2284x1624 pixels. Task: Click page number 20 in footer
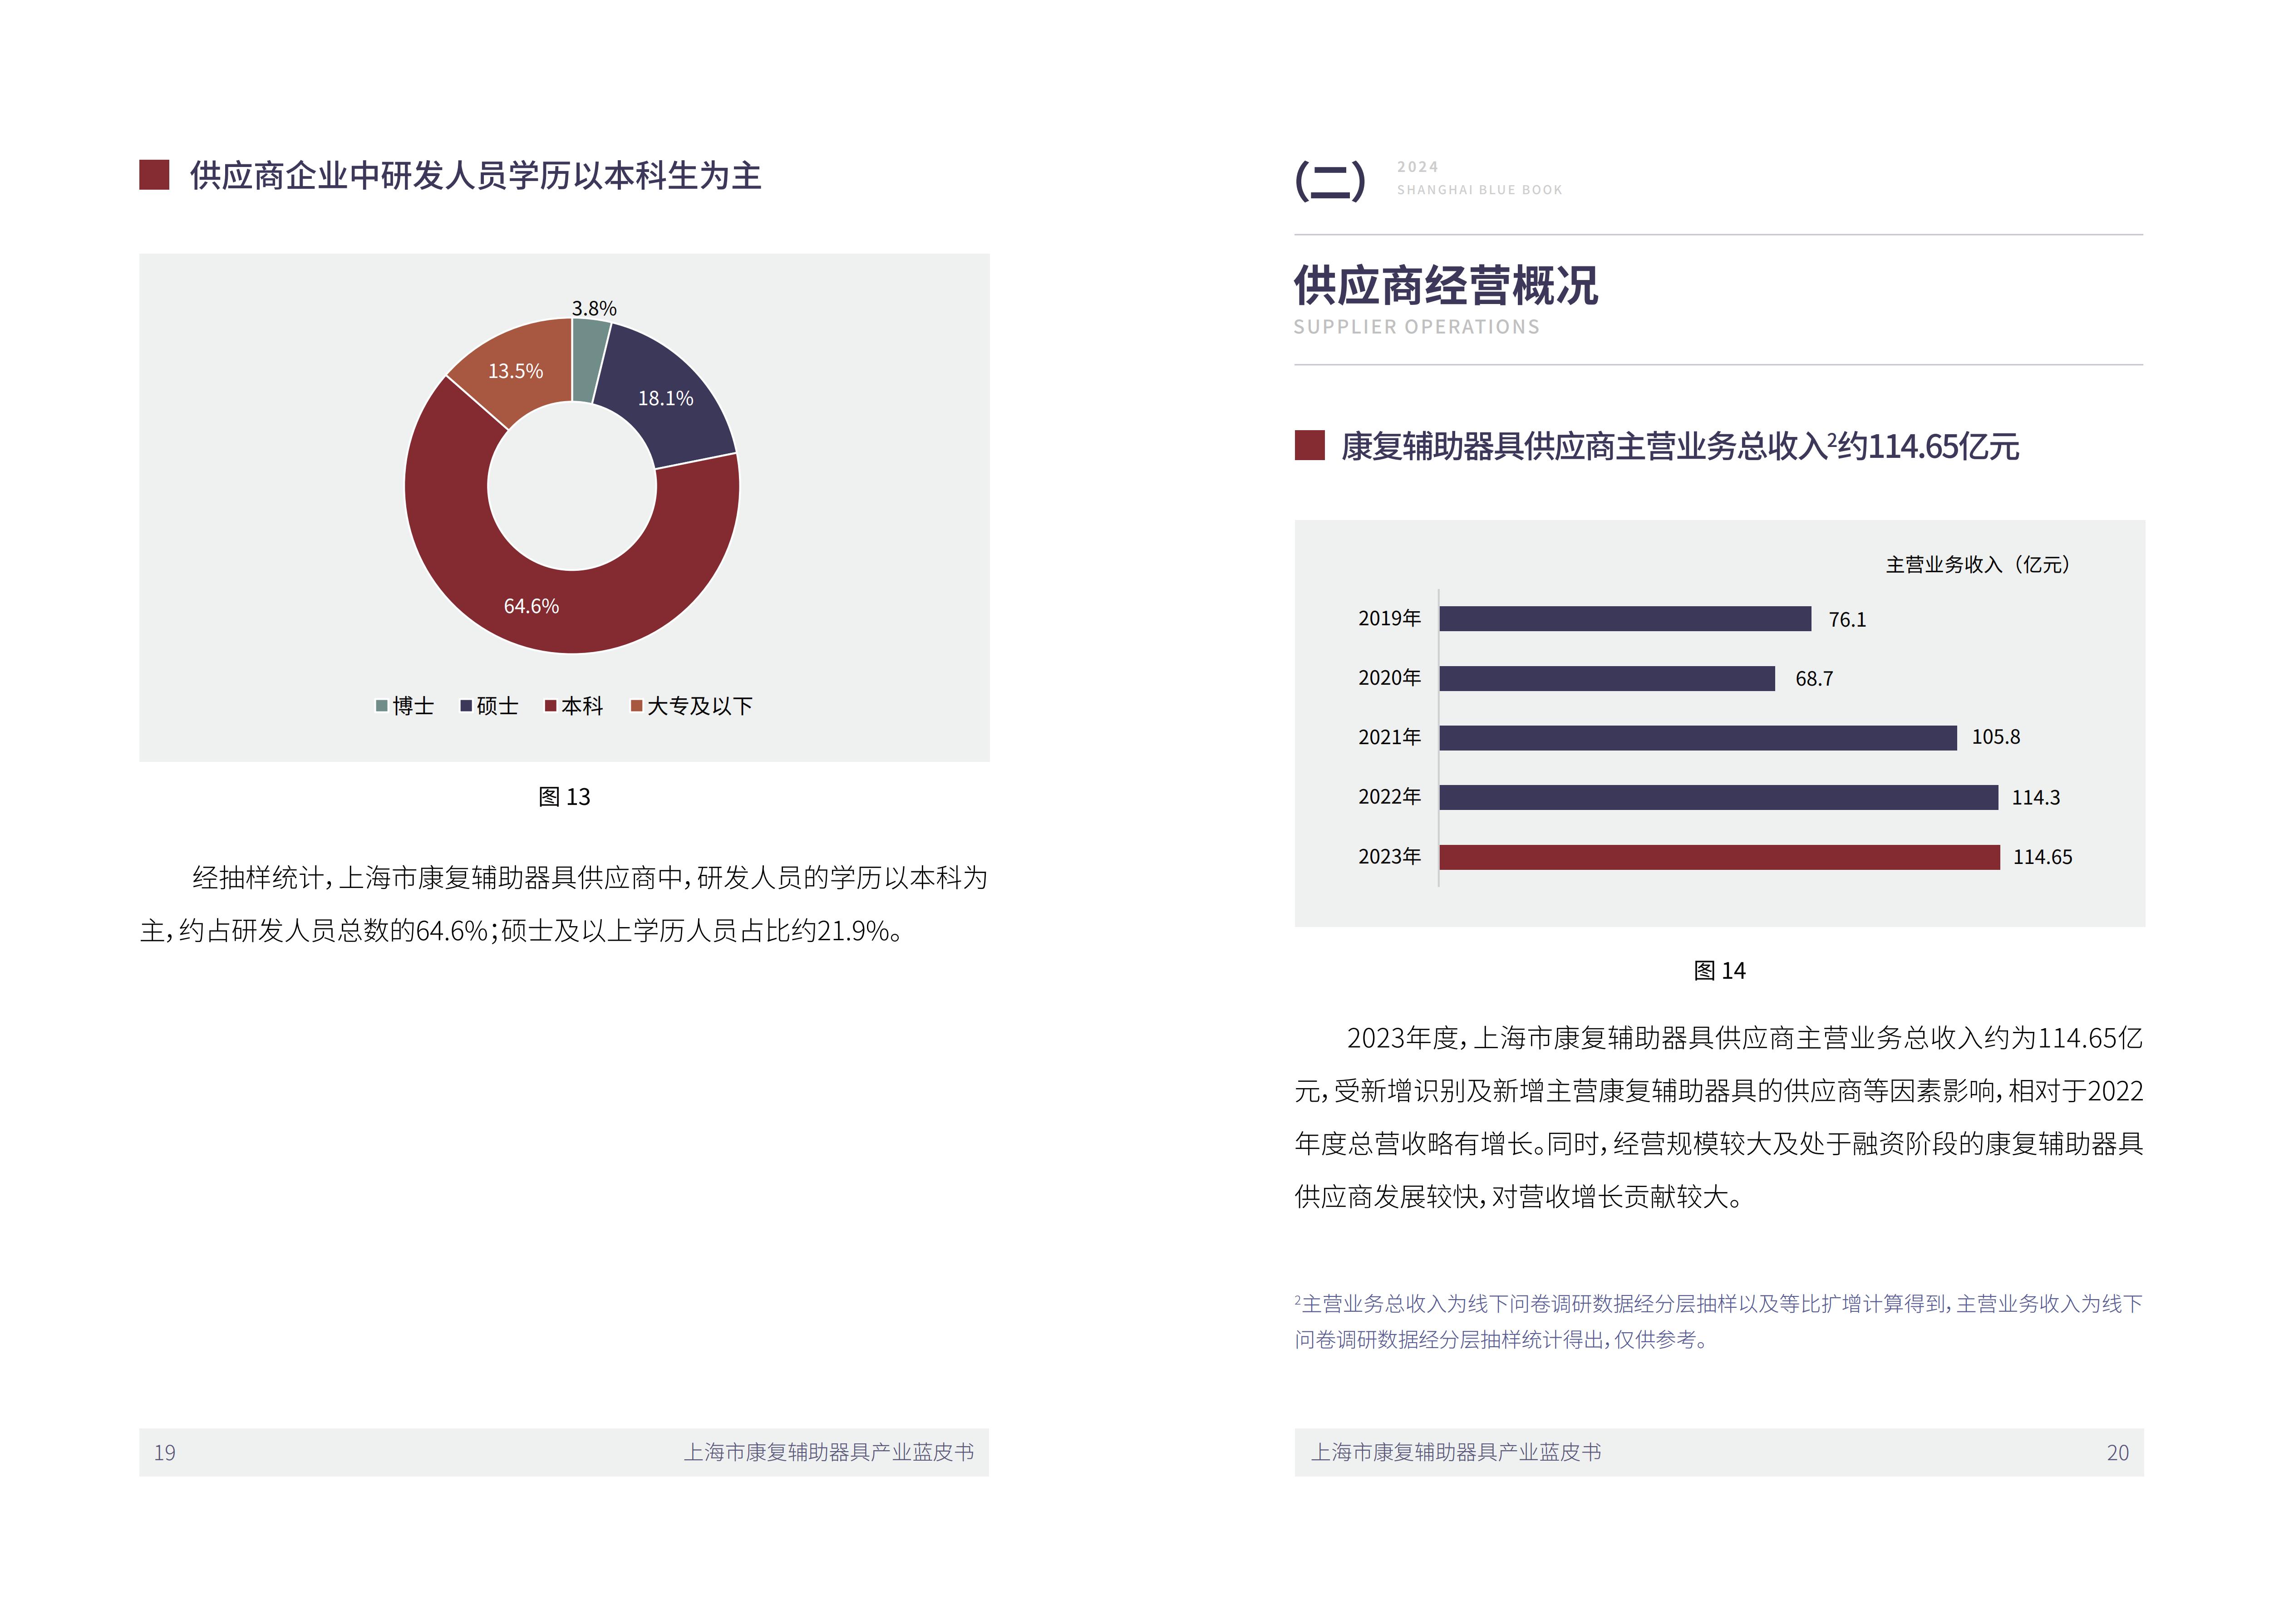point(2117,1453)
